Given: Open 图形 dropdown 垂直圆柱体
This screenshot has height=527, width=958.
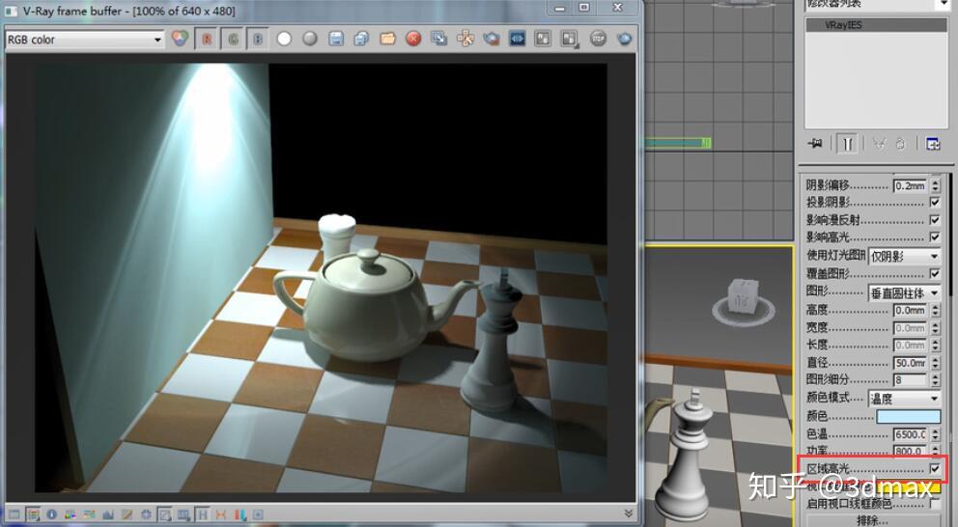Looking at the screenshot, I should coord(905,293).
